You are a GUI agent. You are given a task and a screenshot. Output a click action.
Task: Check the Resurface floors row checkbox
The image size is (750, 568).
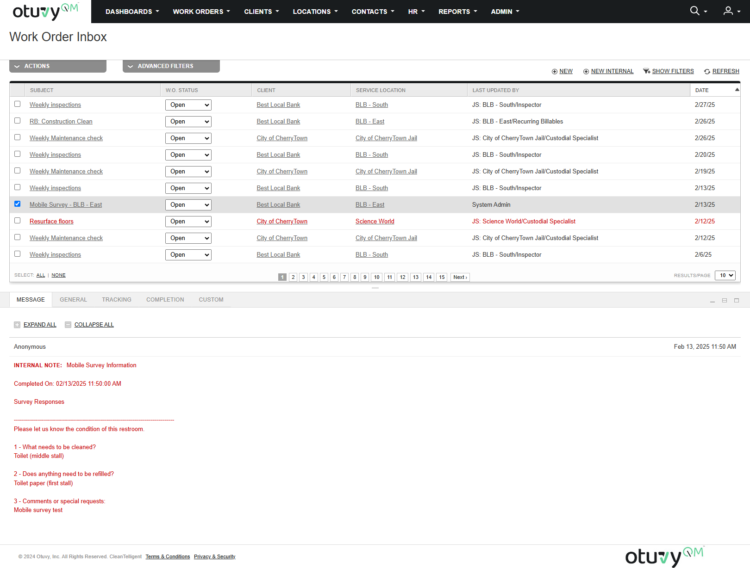tap(18, 221)
